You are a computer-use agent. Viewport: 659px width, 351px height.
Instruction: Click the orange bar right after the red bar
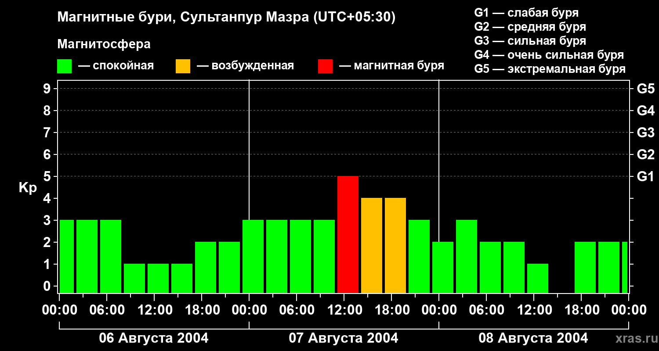pos(372,245)
